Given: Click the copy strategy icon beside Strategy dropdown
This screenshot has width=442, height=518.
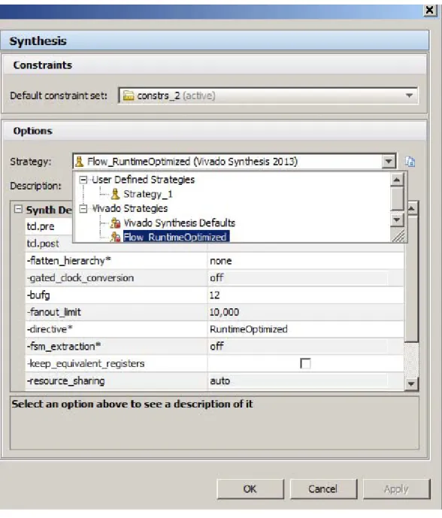Looking at the screenshot, I should pyautogui.click(x=410, y=162).
